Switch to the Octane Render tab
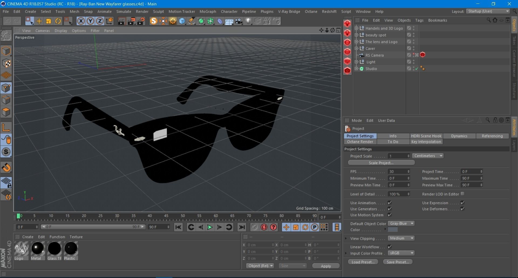Screen dimensions: 518x278 pos(360,142)
